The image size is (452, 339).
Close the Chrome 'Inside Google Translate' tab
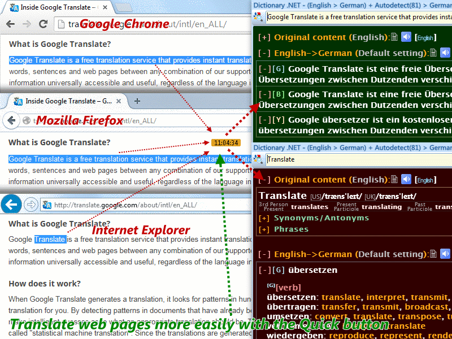[x=105, y=7]
